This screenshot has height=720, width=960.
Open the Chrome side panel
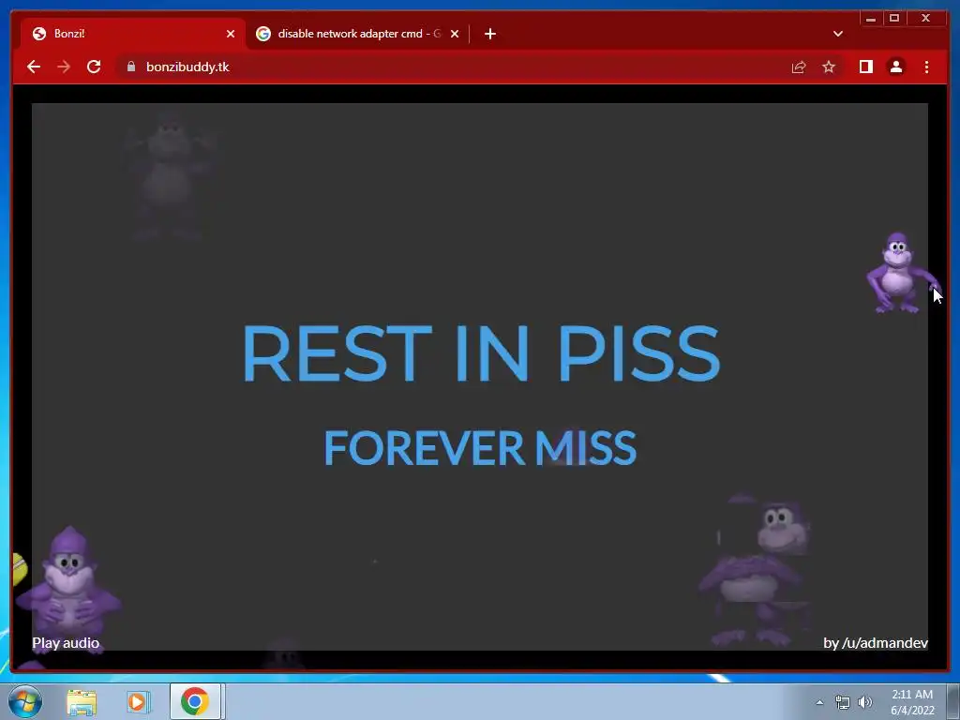point(865,67)
